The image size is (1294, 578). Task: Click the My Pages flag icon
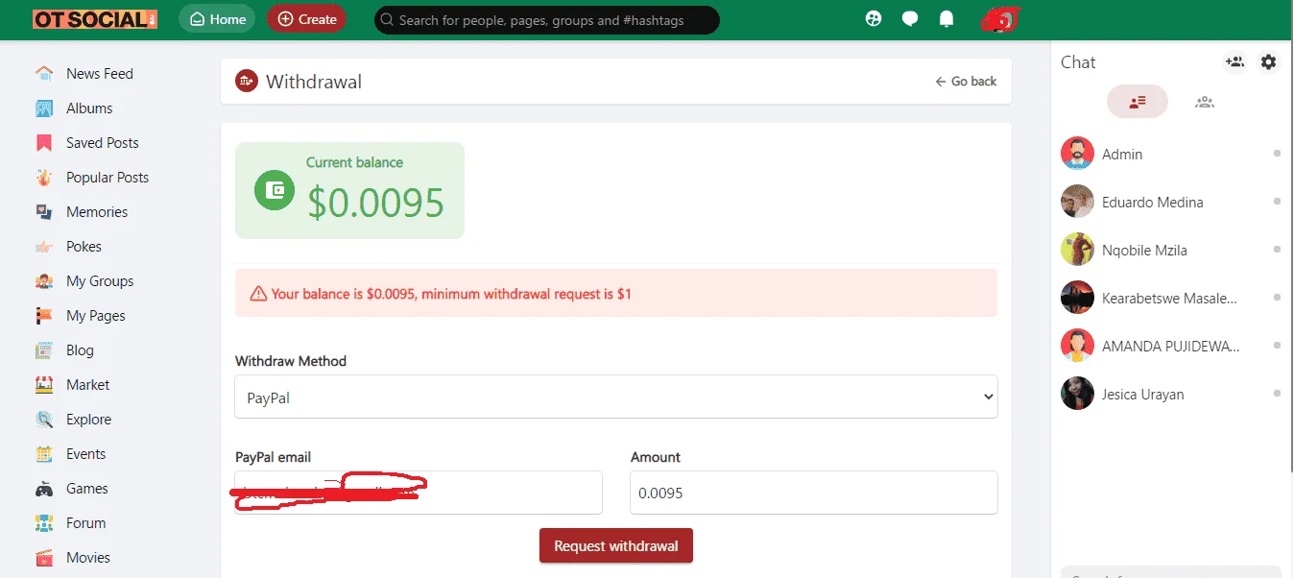pos(44,316)
